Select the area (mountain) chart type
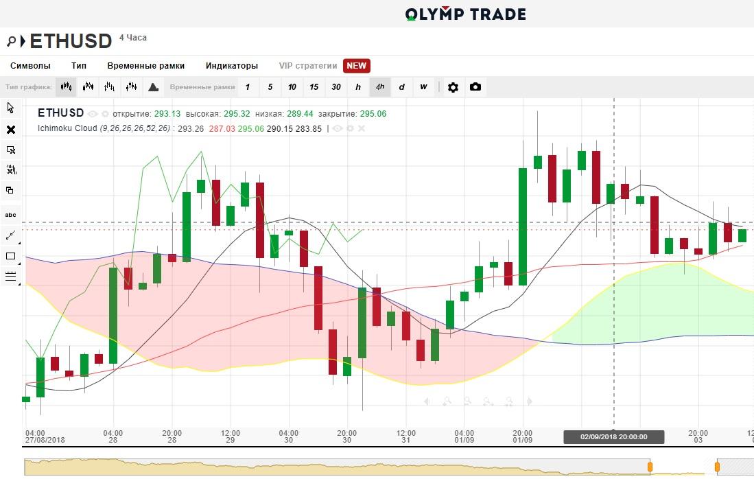Screen dimensions: 754x479 pos(154,87)
